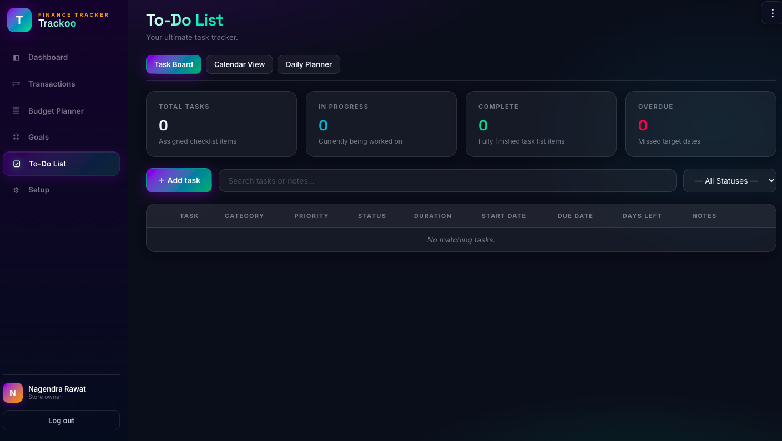Click the To-Do List checkbox icon
The height and width of the screenshot is (441, 782).
[x=17, y=164]
